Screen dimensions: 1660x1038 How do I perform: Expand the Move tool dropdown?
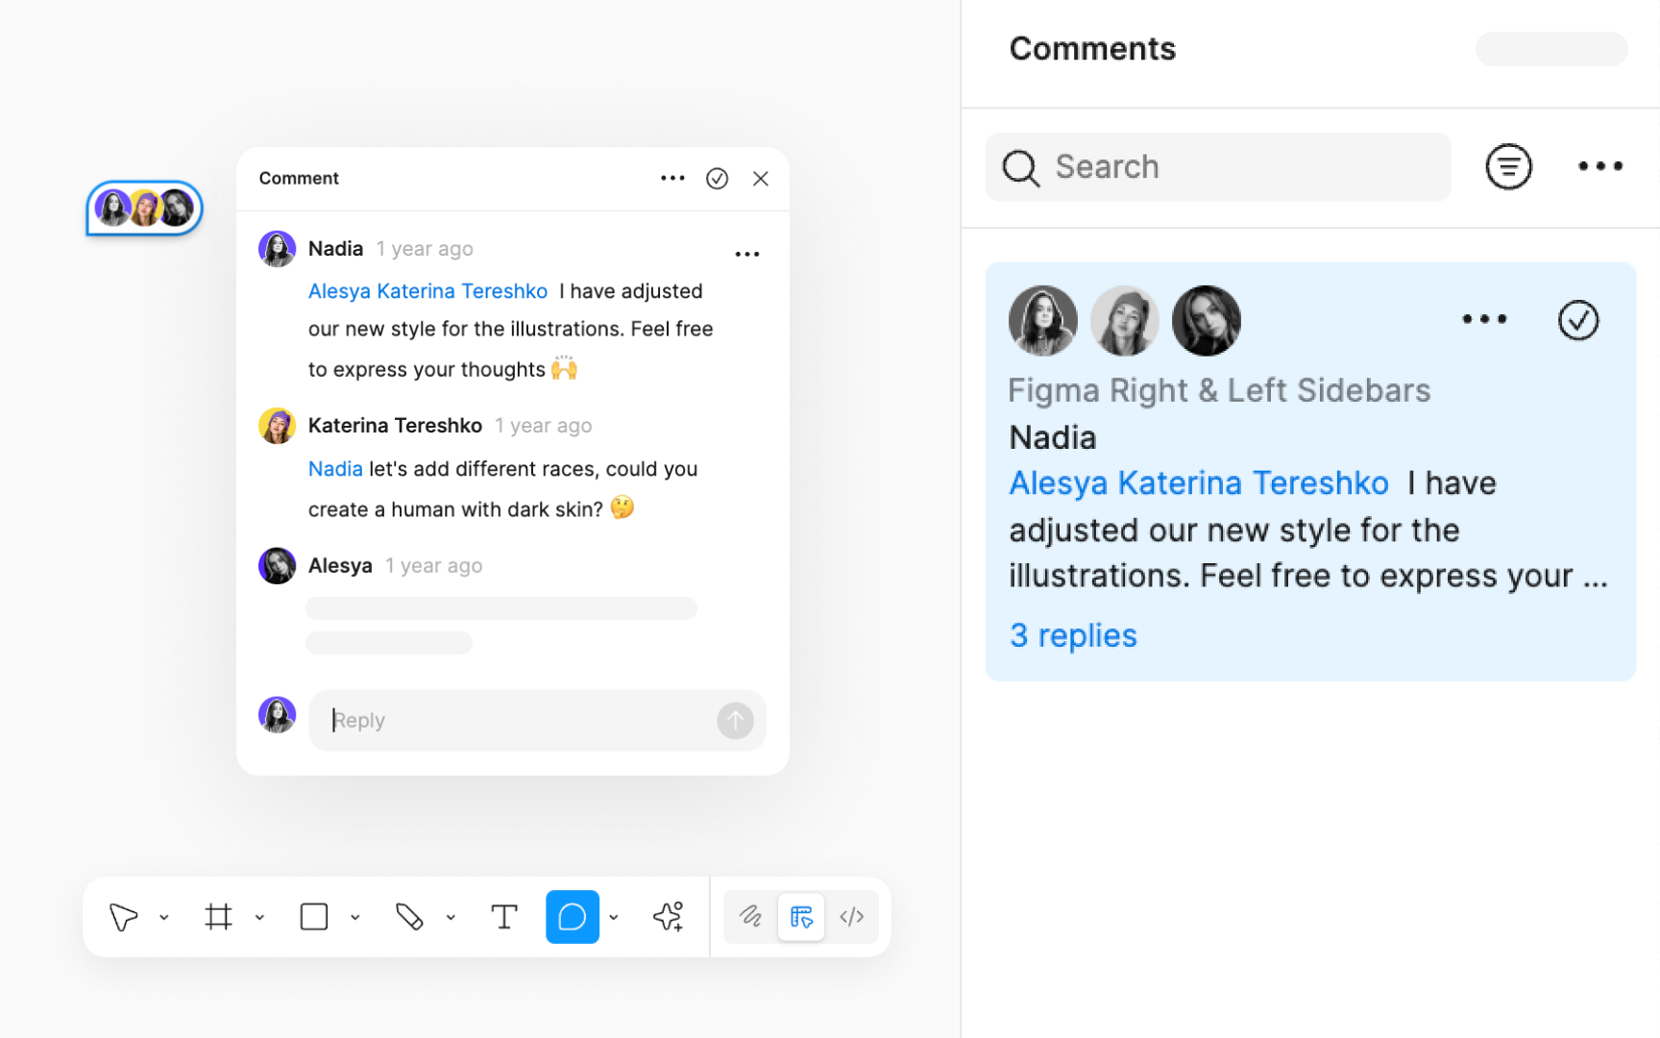pyautogui.click(x=164, y=917)
